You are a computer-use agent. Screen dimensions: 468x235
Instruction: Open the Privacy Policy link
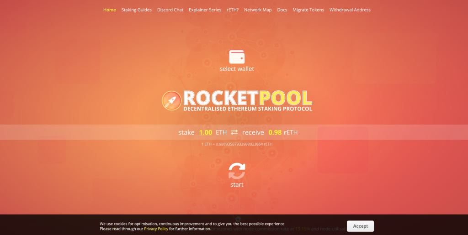coord(156,229)
